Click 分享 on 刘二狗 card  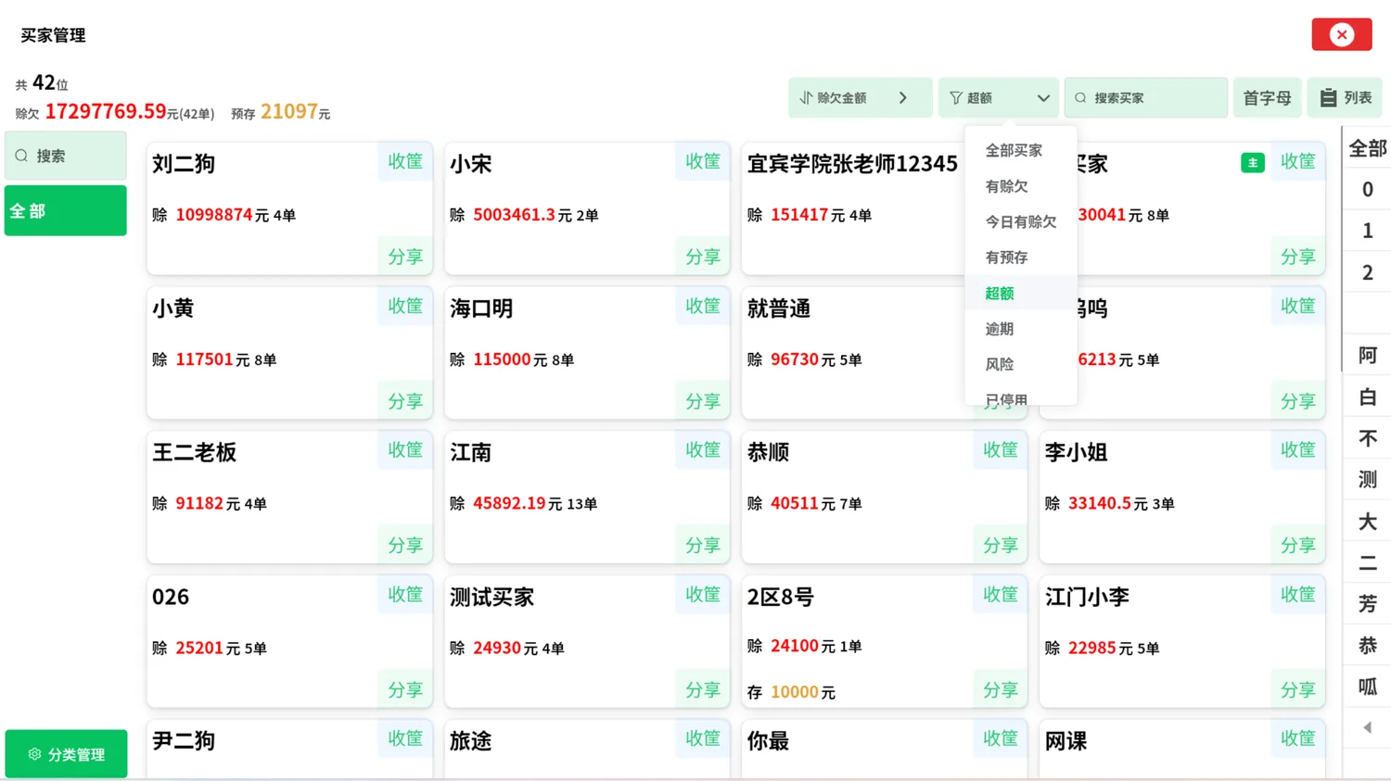(405, 257)
